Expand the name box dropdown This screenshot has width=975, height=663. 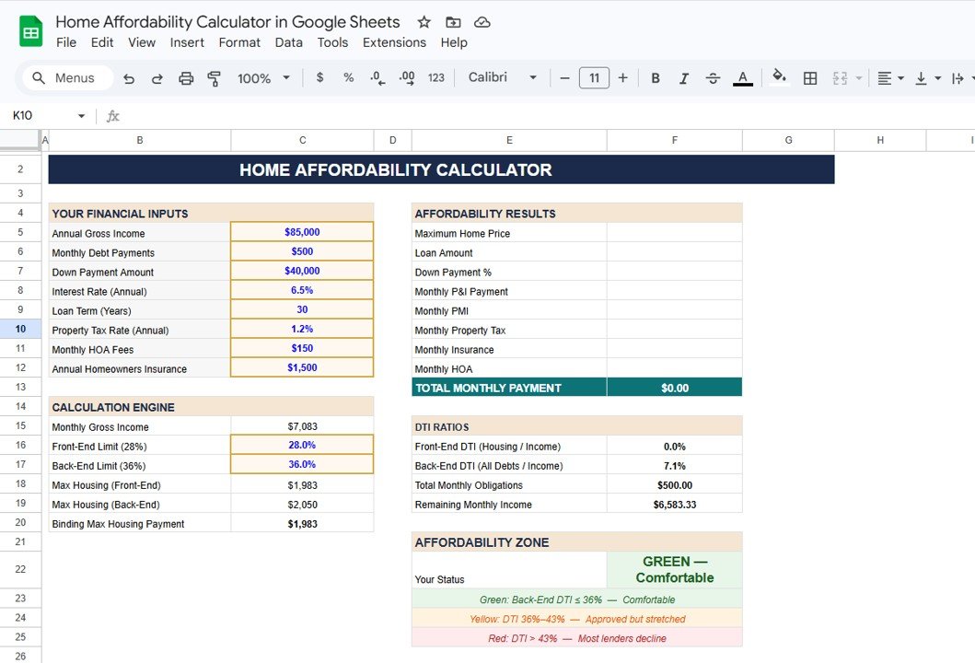(x=81, y=115)
